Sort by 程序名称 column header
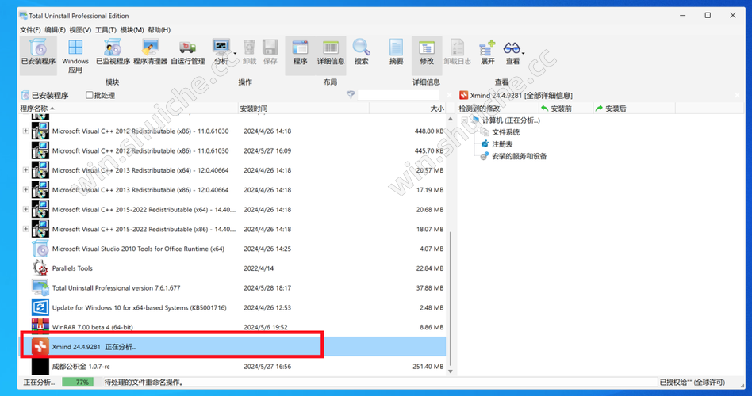The width and height of the screenshot is (752, 396). (x=129, y=109)
